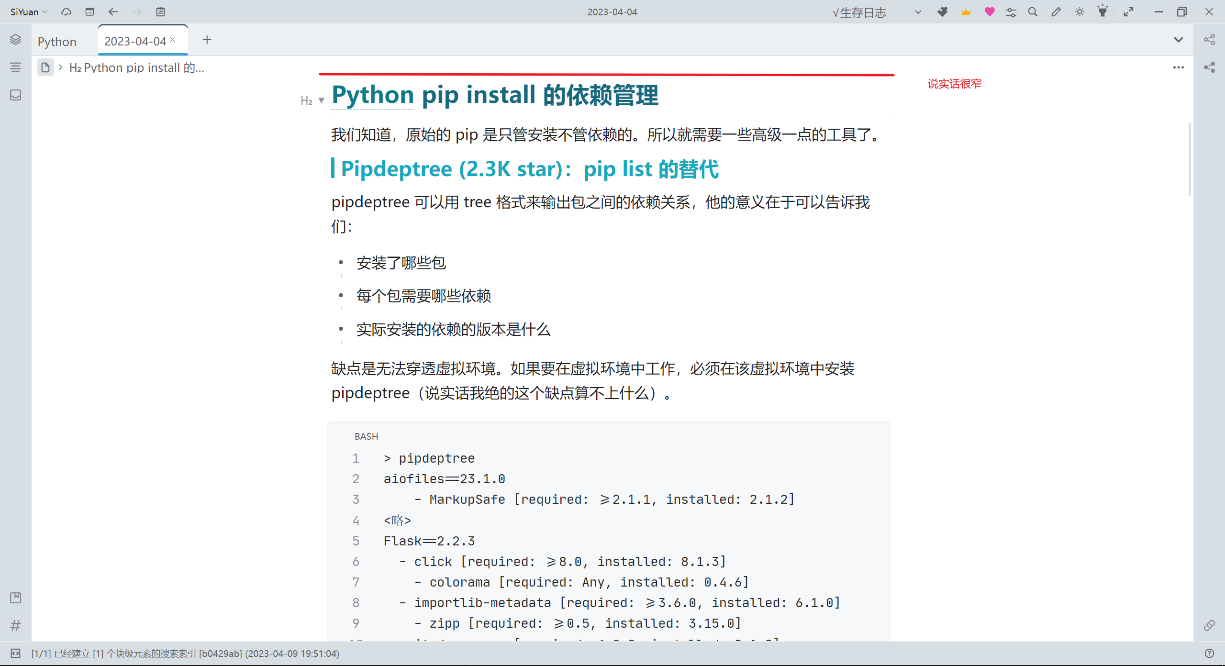Open the plugin puzzle-piece icon
The width and height of the screenshot is (1225, 666).
point(942,12)
